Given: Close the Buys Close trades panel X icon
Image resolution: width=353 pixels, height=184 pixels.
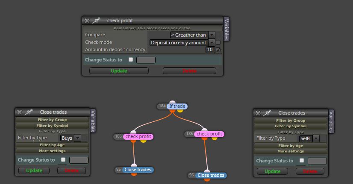Looking at the screenshot, I should tap(20, 112).
